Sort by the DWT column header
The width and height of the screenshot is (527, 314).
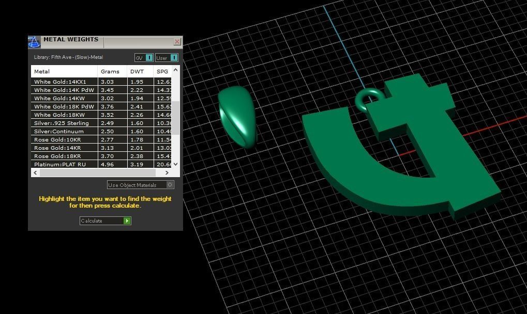(140, 71)
